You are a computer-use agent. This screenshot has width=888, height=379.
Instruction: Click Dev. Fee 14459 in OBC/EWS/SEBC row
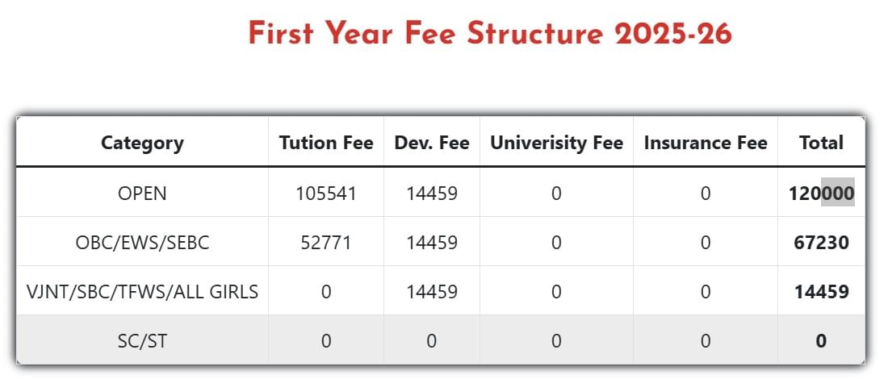click(x=432, y=242)
